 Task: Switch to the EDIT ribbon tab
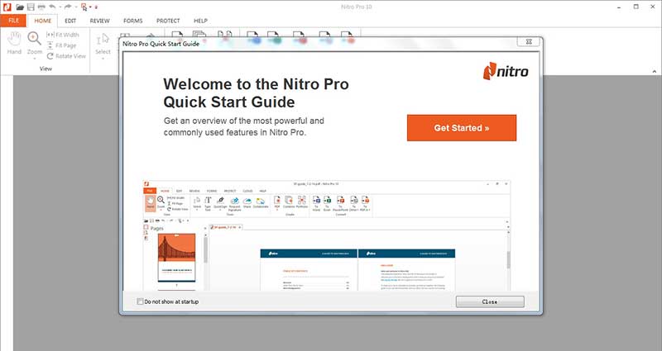[70, 21]
